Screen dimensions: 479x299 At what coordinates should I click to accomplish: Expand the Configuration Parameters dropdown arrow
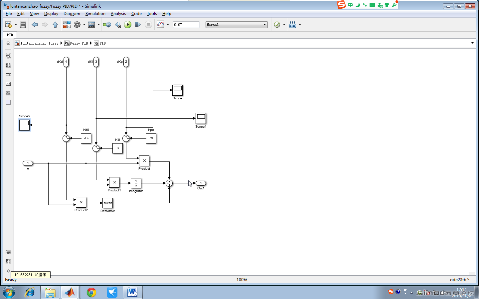84,25
